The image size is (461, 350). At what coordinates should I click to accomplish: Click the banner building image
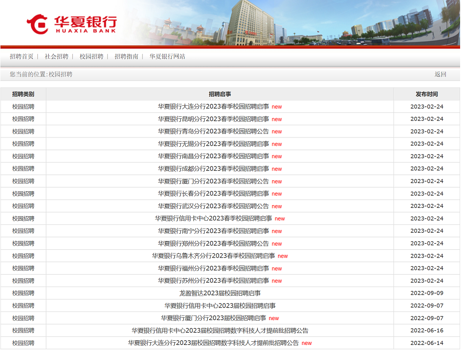point(253,23)
